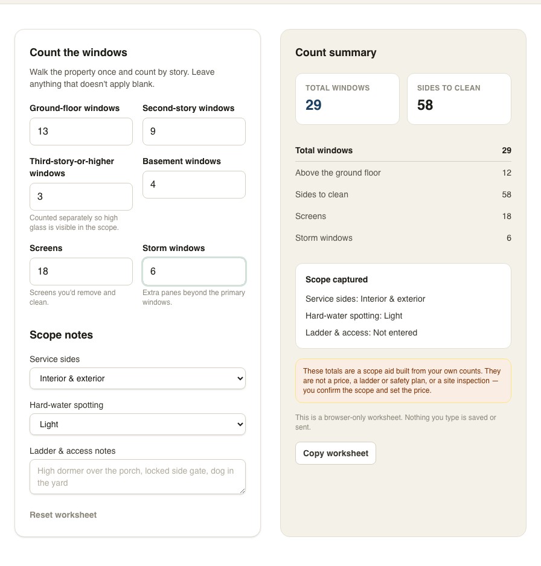This screenshot has height=566, width=541.
Task: Click the Above the ground floor row
Action: pos(403,173)
